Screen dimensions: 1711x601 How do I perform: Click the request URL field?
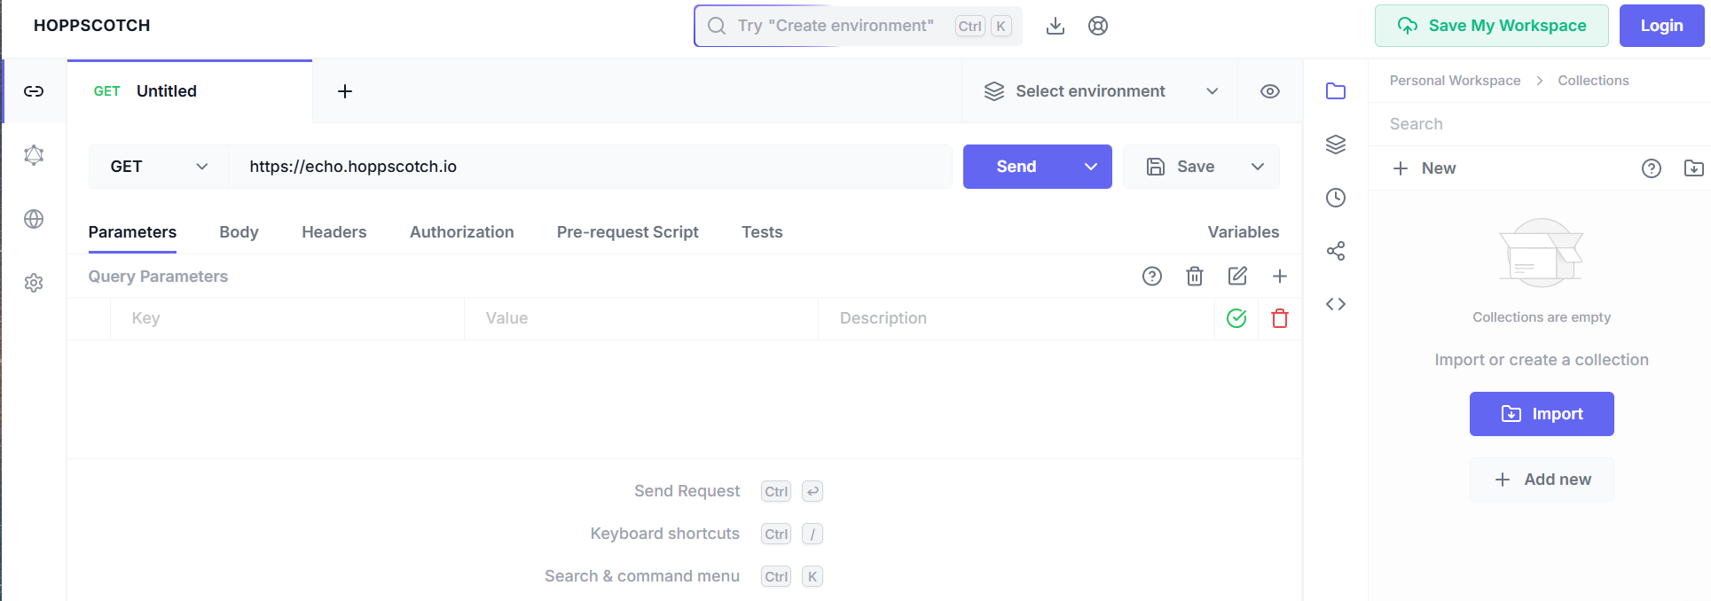(x=591, y=167)
